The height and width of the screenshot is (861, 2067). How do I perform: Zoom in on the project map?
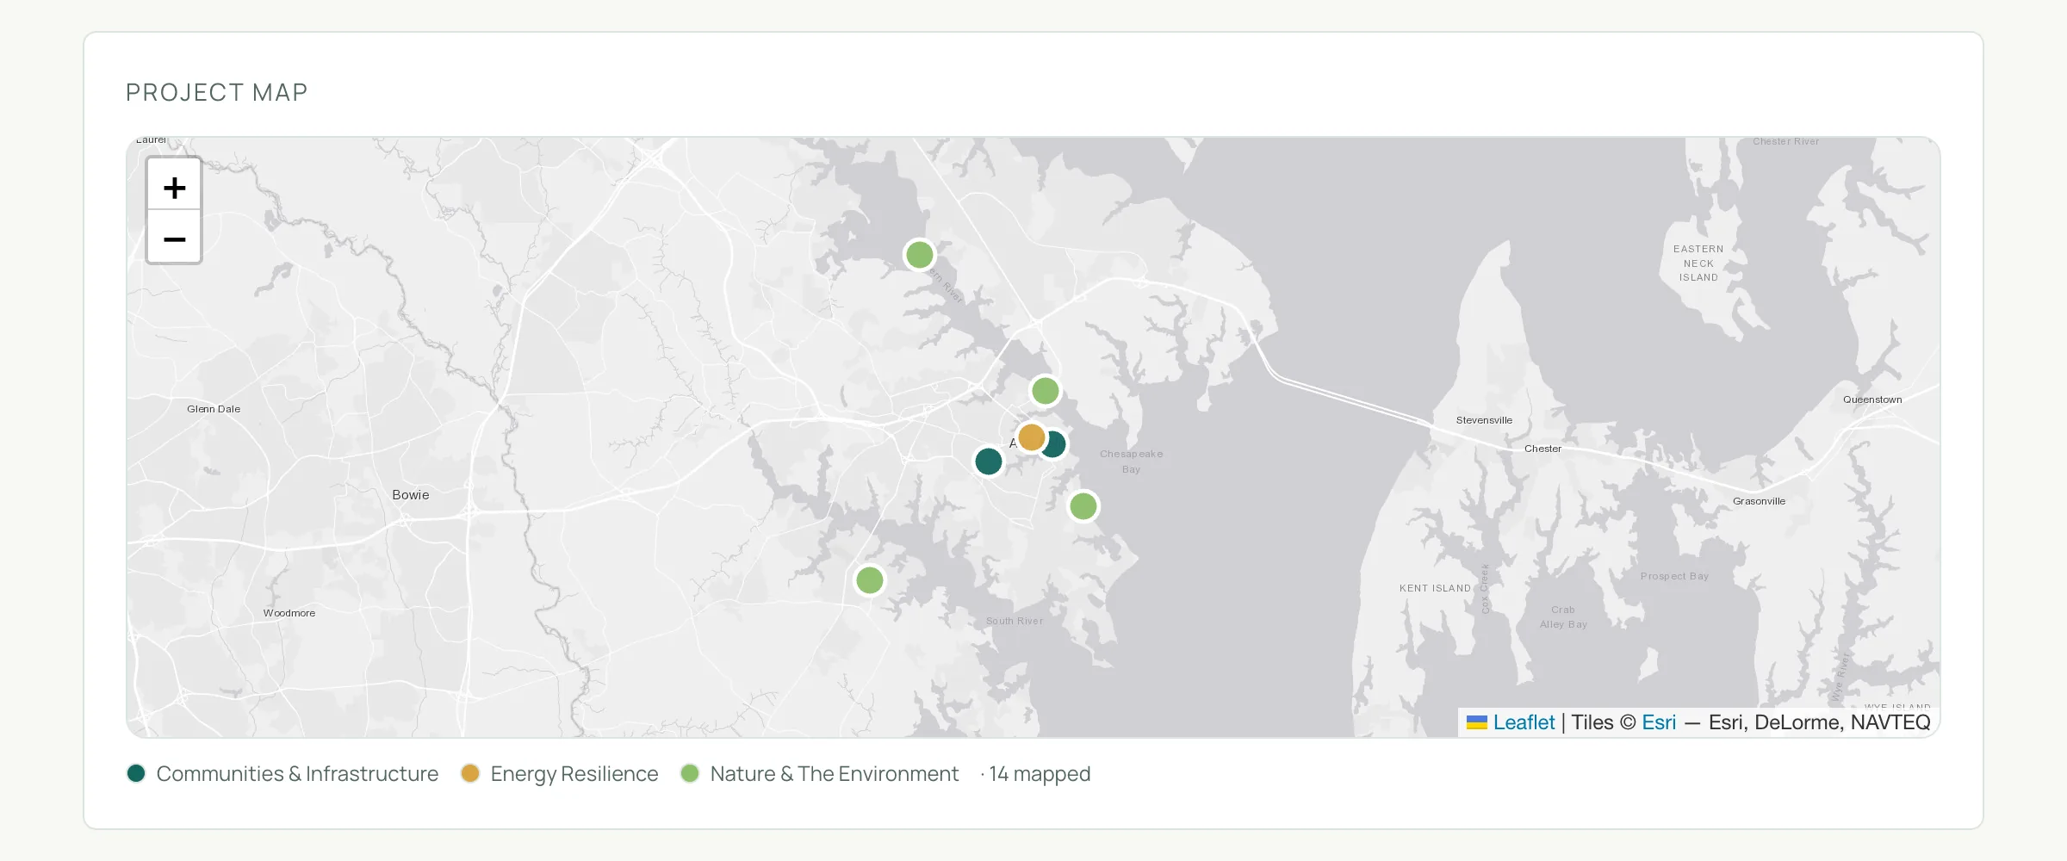click(174, 186)
